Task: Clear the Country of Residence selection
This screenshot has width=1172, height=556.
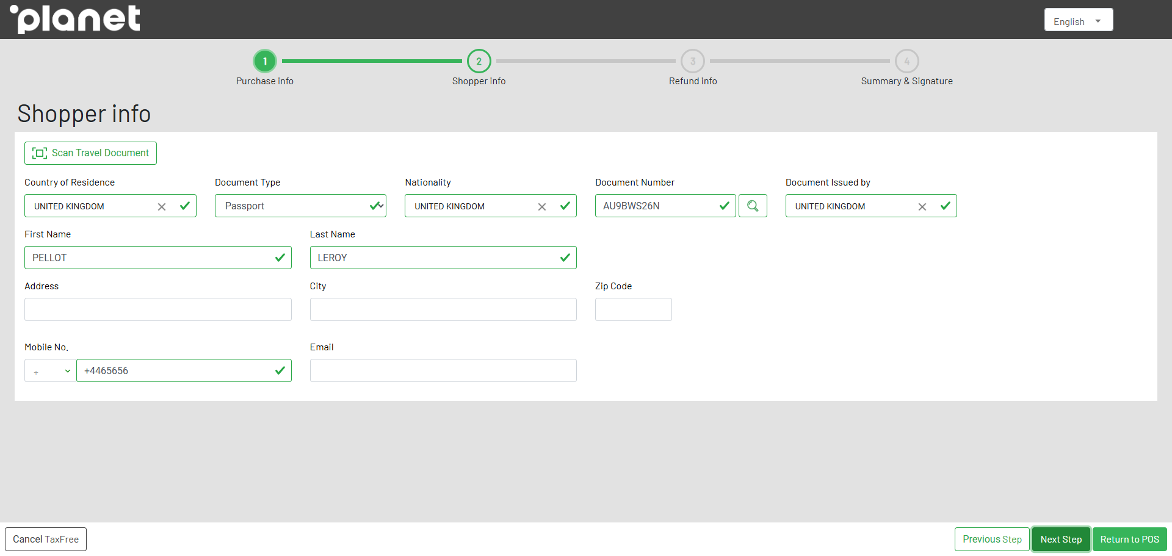Action: (x=162, y=207)
